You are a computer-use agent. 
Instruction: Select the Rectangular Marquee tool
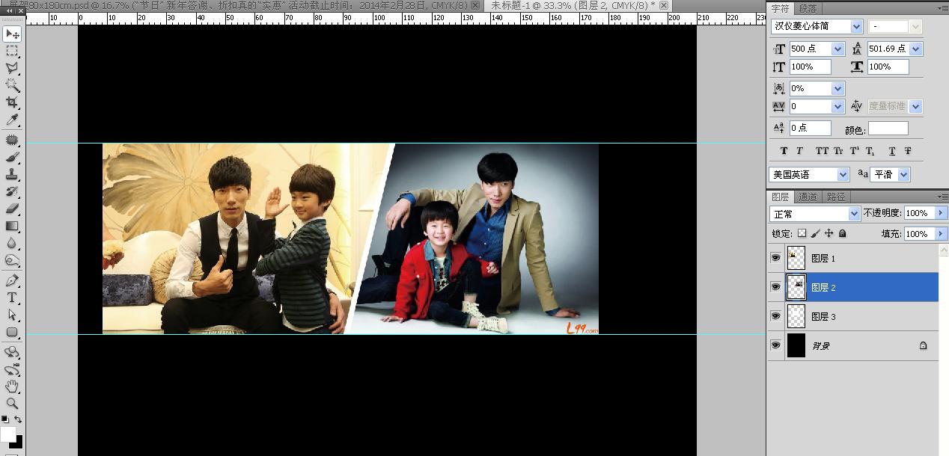pyautogui.click(x=12, y=51)
